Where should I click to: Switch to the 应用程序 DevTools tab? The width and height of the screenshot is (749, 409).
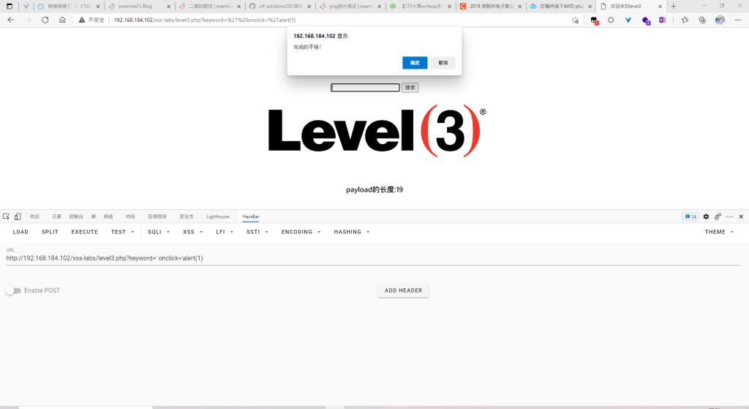click(x=157, y=217)
